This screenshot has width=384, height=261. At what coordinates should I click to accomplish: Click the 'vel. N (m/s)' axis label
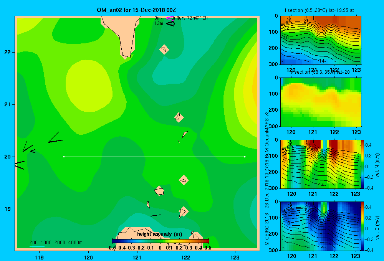tap(377, 165)
